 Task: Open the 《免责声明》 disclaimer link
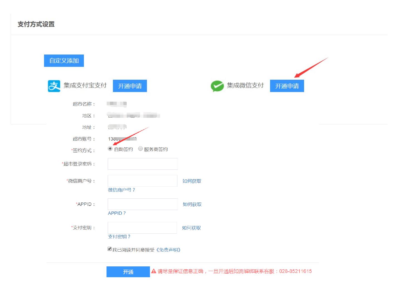coord(168,250)
